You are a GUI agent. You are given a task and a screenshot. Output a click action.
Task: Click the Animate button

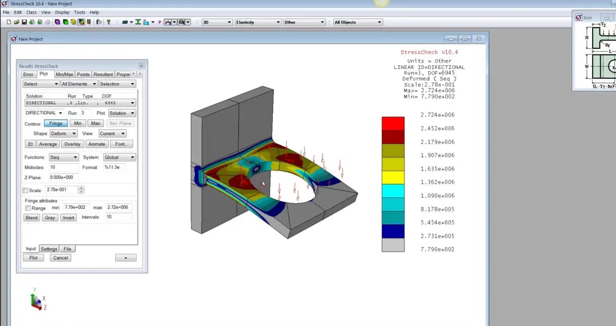pyautogui.click(x=97, y=144)
